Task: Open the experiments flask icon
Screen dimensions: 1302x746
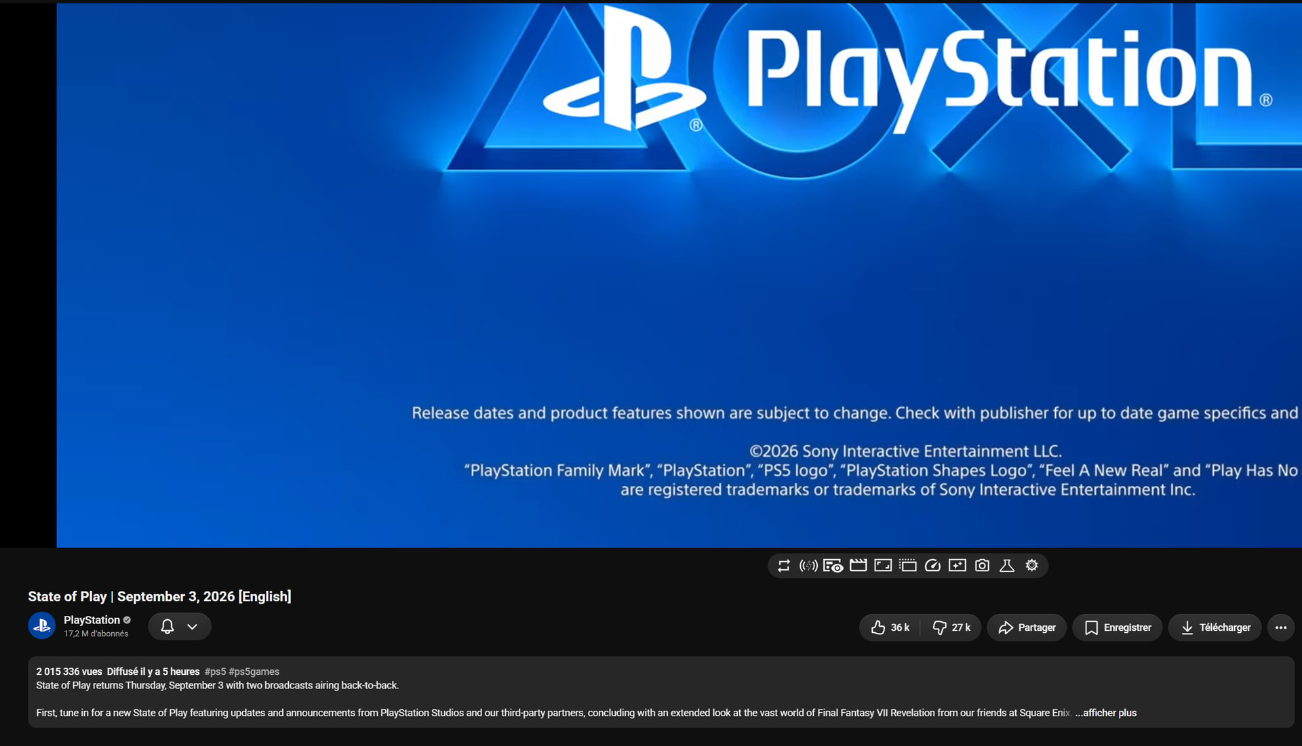Action: point(1007,565)
